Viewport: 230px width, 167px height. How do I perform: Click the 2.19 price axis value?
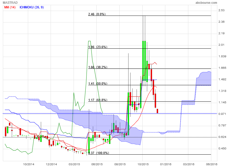(x=221, y=33)
